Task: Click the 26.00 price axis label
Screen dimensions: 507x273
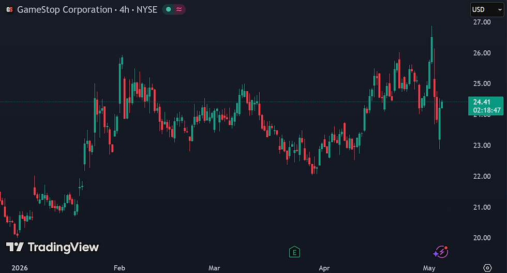Action: 482,53
